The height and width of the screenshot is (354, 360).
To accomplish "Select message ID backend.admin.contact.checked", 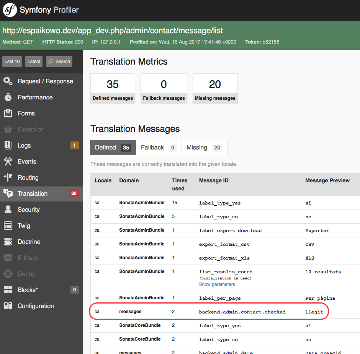I will click(242, 312).
